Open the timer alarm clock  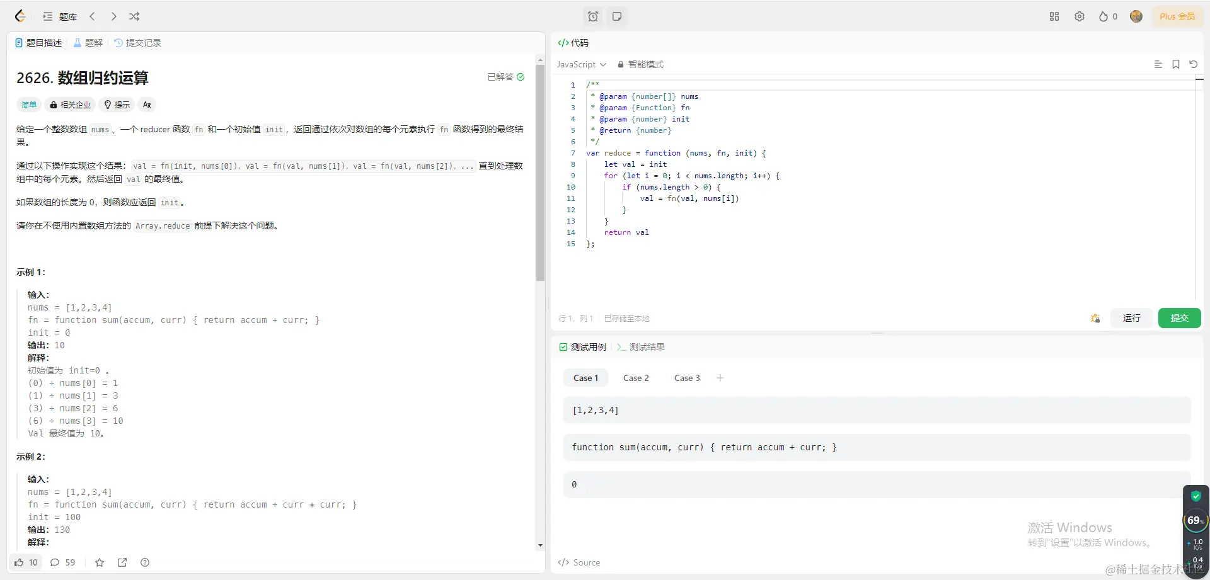(592, 16)
